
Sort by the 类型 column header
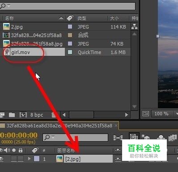coord(82,18)
